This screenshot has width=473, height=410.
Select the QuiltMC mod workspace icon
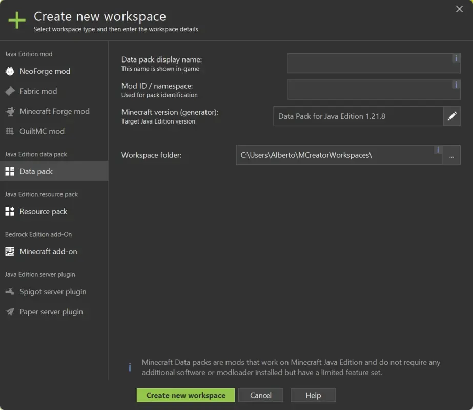click(9, 131)
